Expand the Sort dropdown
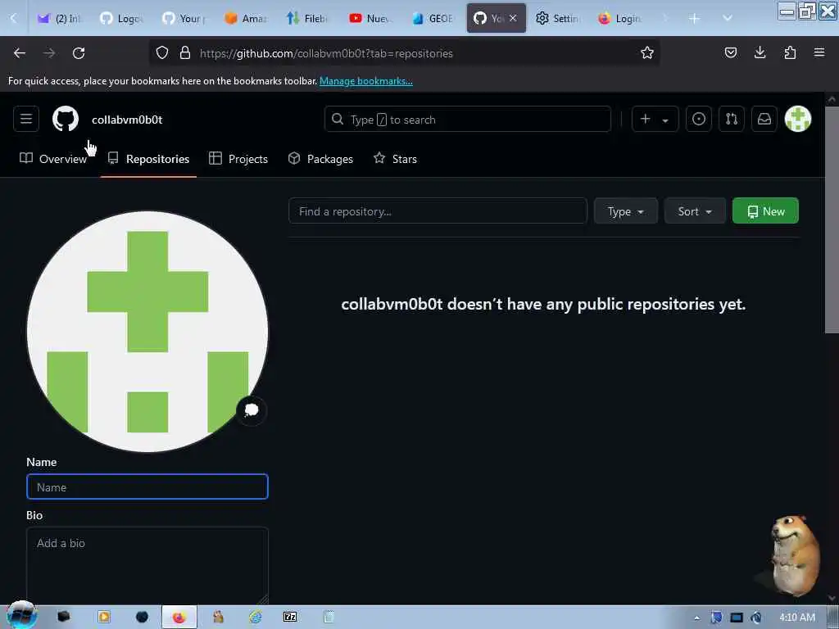Viewport: 839px width, 629px height. (x=695, y=211)
